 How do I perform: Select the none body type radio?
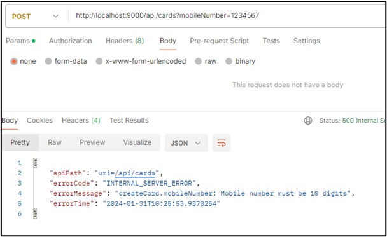click(x=14, y=61)
